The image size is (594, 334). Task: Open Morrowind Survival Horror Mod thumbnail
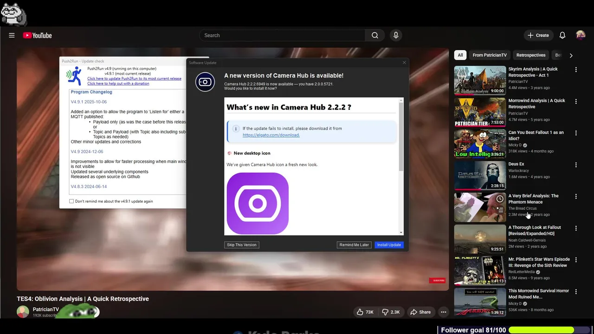click(480, 302)
